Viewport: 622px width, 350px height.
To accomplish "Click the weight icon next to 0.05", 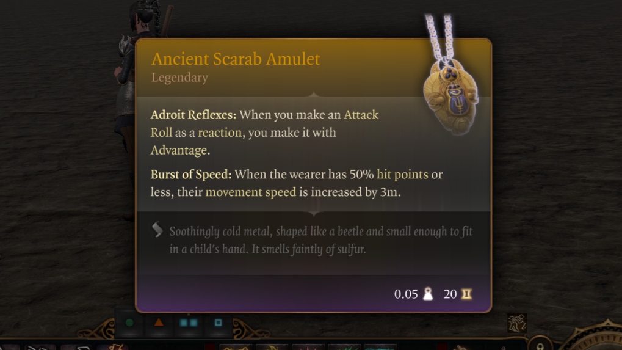I will tap(428, 294).
